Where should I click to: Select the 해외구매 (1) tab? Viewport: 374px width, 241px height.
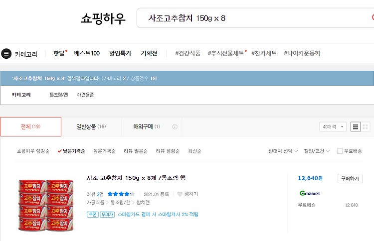point(147,126)
